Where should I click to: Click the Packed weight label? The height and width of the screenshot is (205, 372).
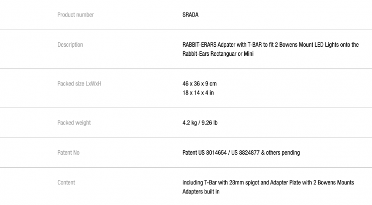[74, 123]
